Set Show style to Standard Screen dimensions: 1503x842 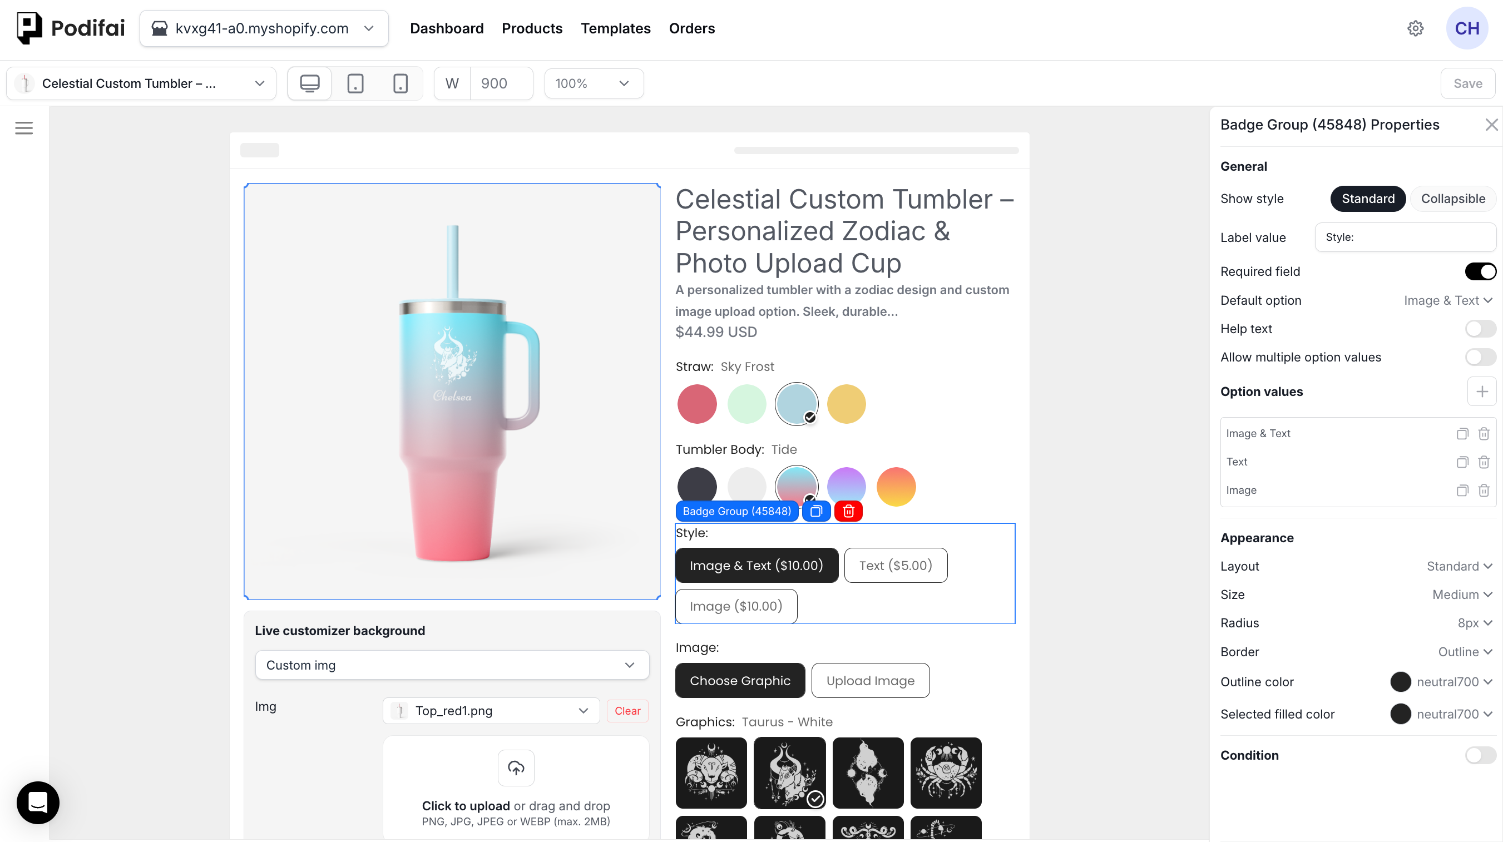[x=1368, y=199]
